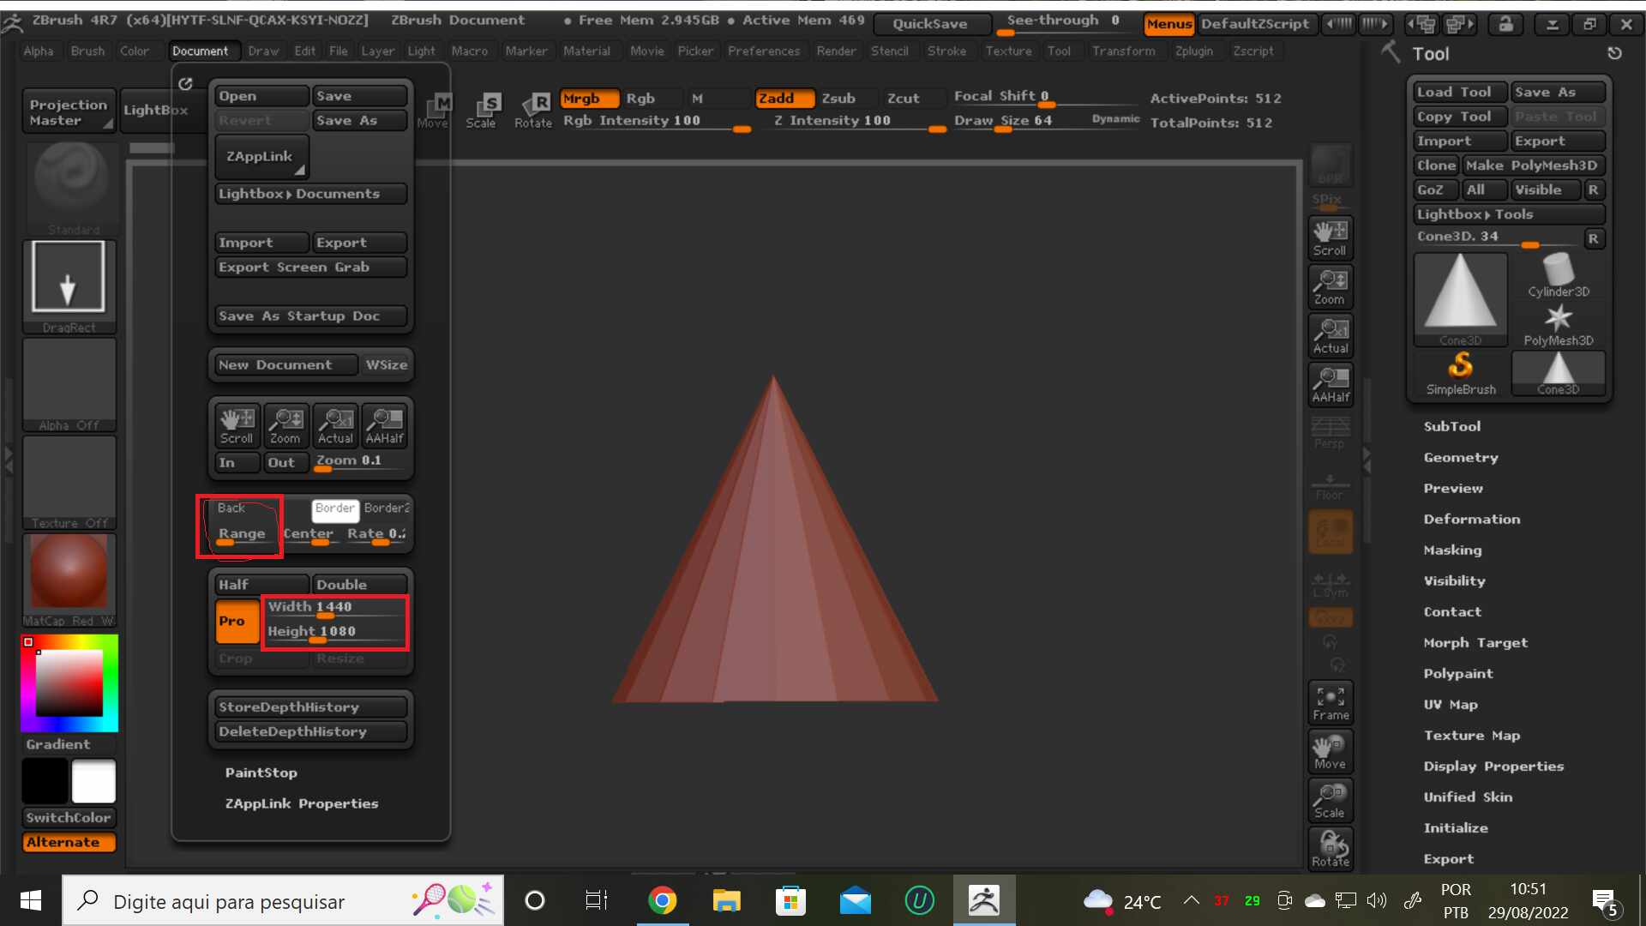Open the Zplugin menu

(1193, 51)
